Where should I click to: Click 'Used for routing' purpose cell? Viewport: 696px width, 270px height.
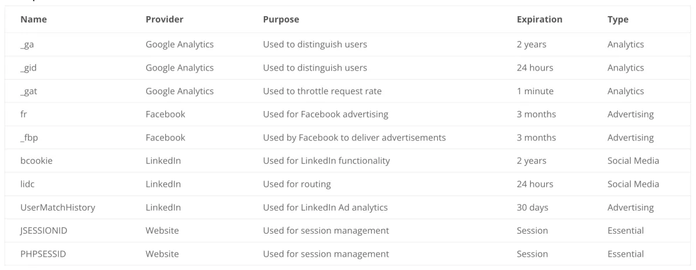pyautogui.click(x=296, y=184)
